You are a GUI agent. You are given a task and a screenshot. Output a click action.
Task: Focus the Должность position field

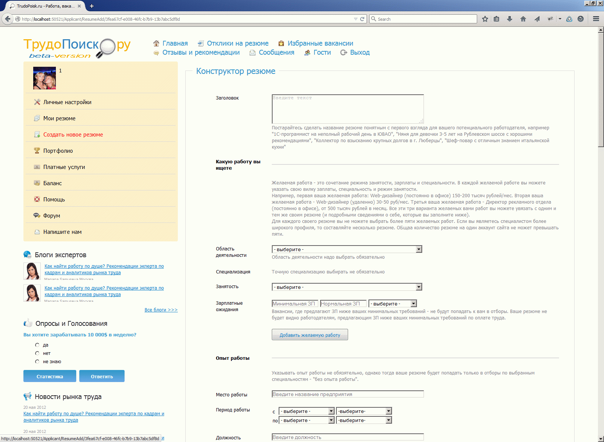click(348, 437)
